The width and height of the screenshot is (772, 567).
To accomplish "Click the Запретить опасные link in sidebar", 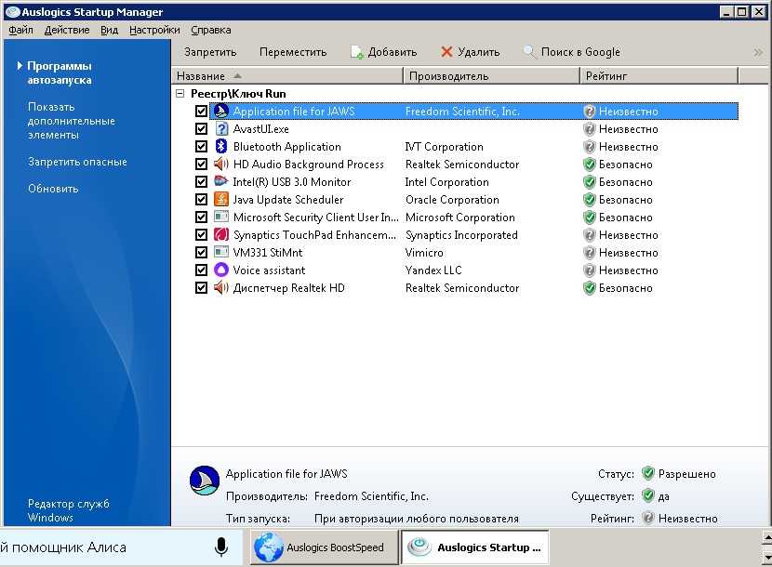I will [x=77, y=162].
